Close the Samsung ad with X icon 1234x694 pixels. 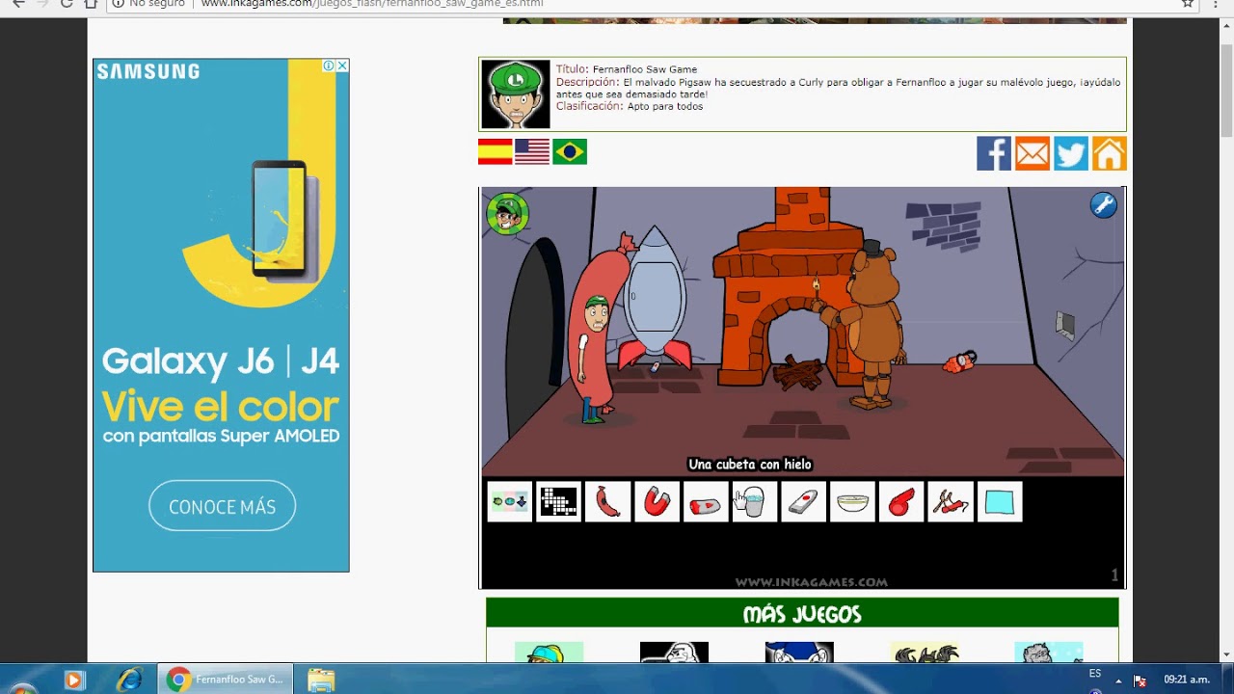(342, 66)
